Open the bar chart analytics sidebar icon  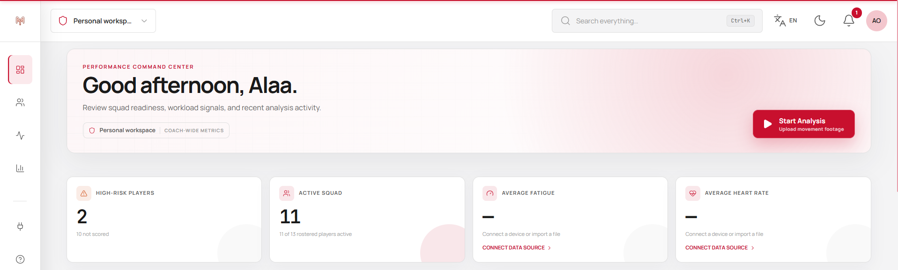tap(20, 168)
